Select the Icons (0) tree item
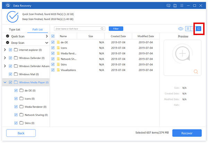208x143 pixels. click(x=30, y=99)
